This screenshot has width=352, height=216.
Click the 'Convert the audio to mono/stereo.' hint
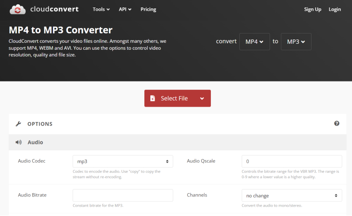[x=272, y=205]
